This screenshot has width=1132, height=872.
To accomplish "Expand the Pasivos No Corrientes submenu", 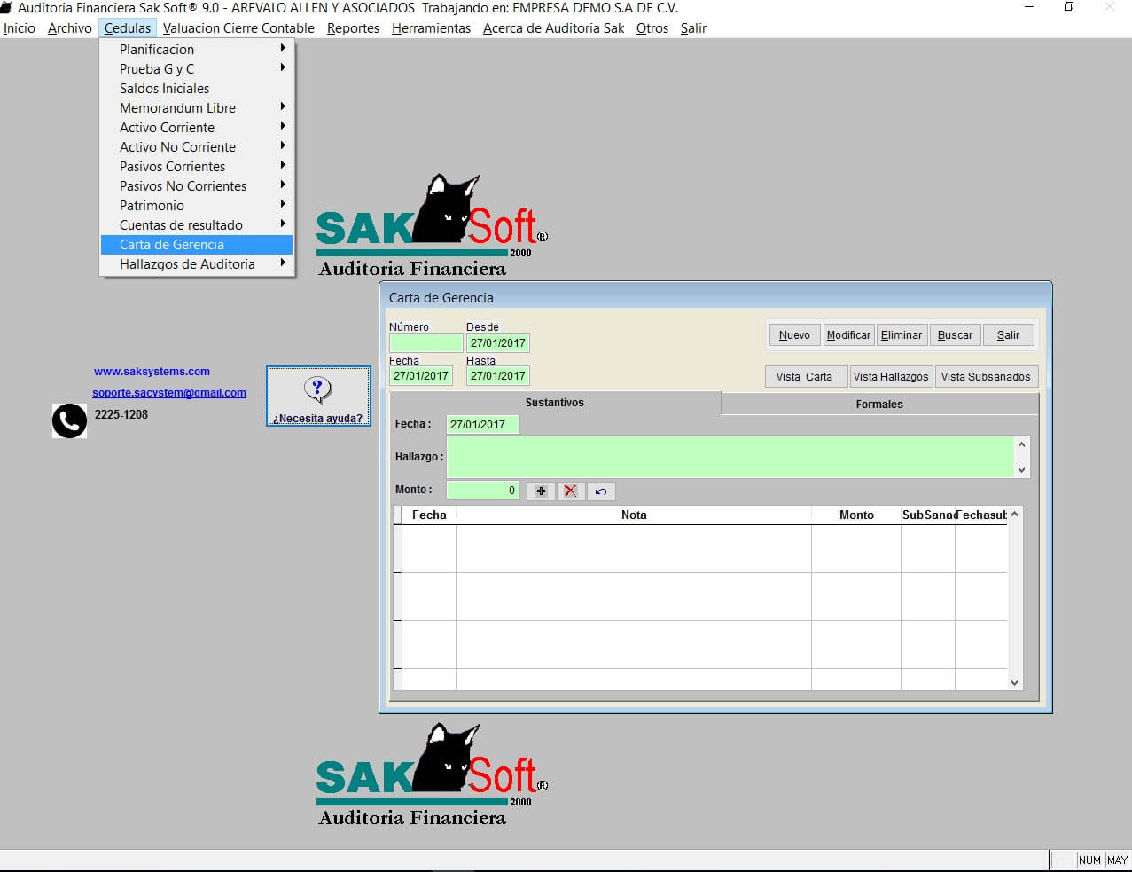I will tap(197, 186).
